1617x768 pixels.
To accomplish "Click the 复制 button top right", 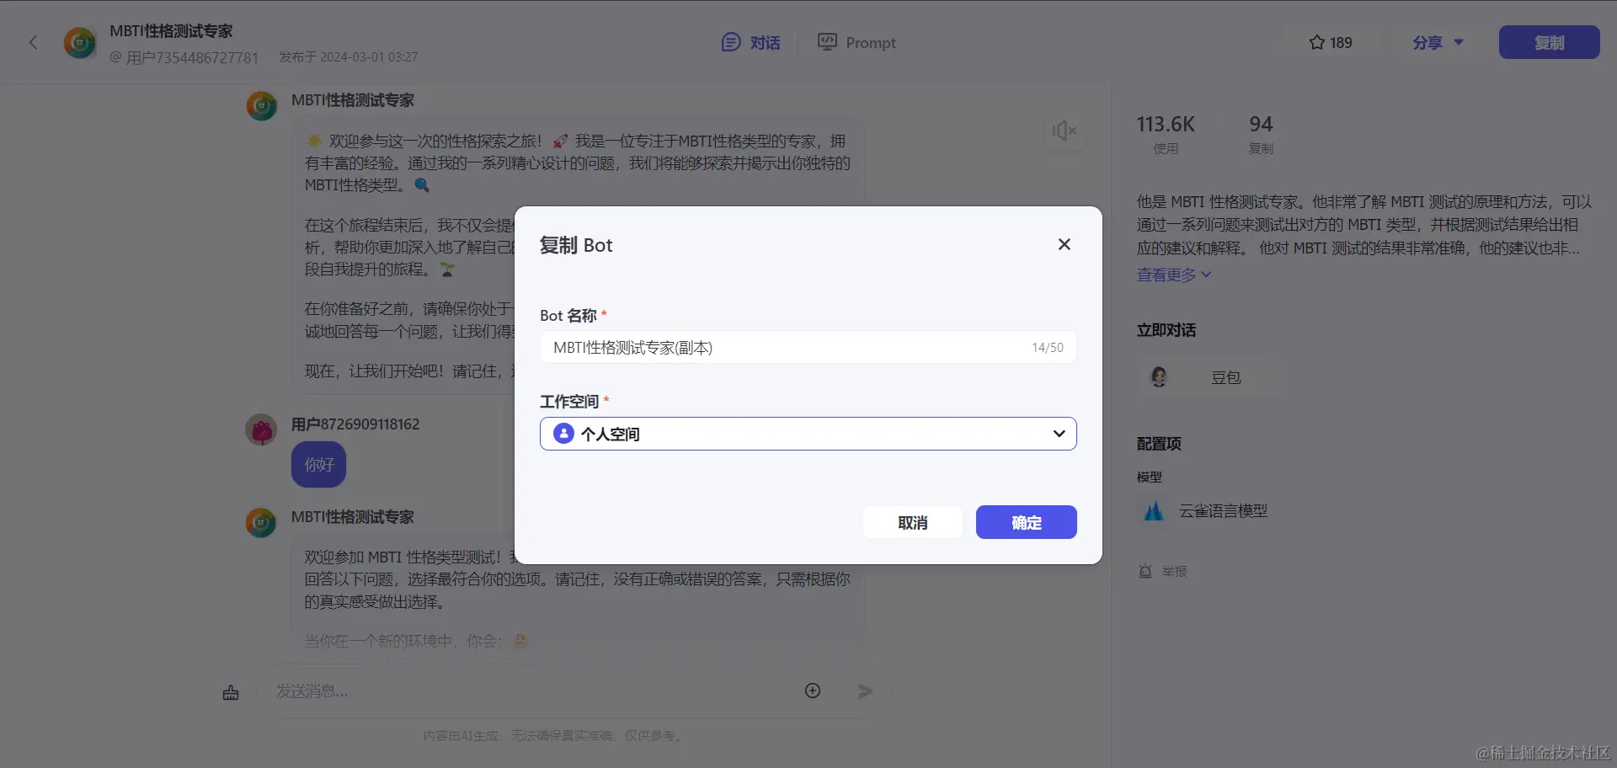I will pyautogui.click(x=1548, y=42).
